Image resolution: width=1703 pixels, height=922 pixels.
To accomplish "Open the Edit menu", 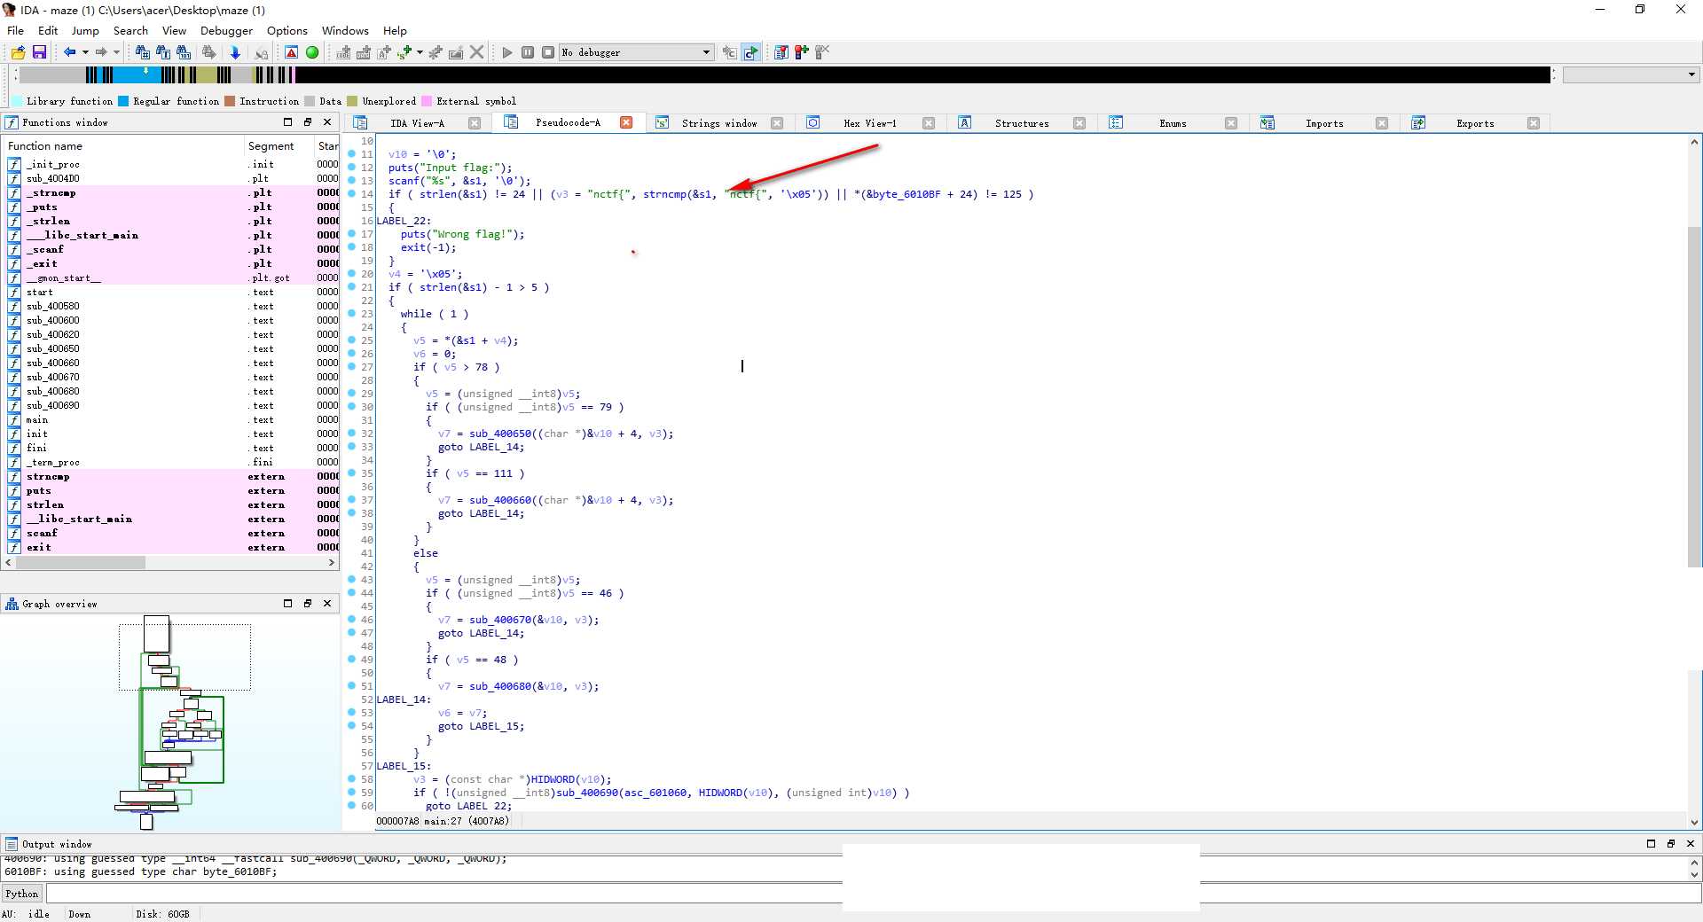I will [x=48, y=30].
